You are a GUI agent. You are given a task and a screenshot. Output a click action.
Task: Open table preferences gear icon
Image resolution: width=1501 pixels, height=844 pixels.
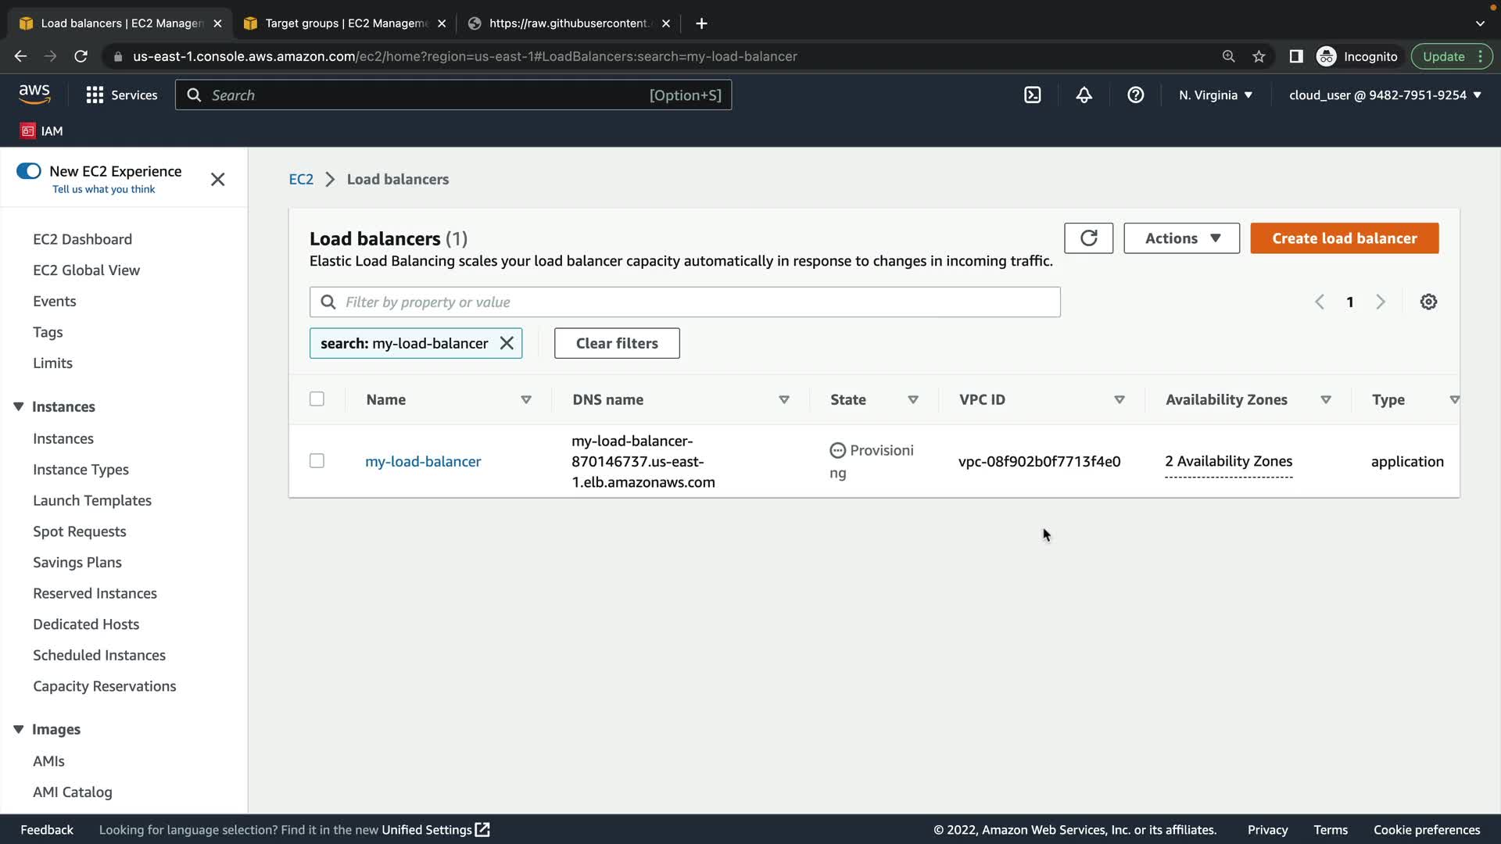(1428, 302)
